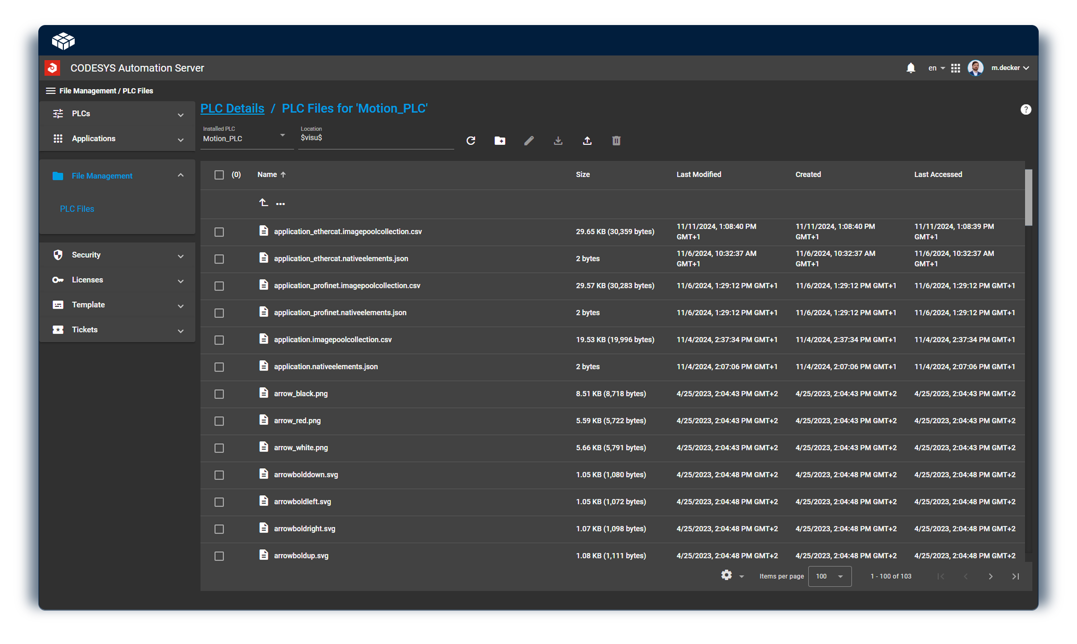Image resolution: width=1077 pixels, height=644 pixels.
Task: Select Applications in the sidebar
Action: tap(93, 138)
